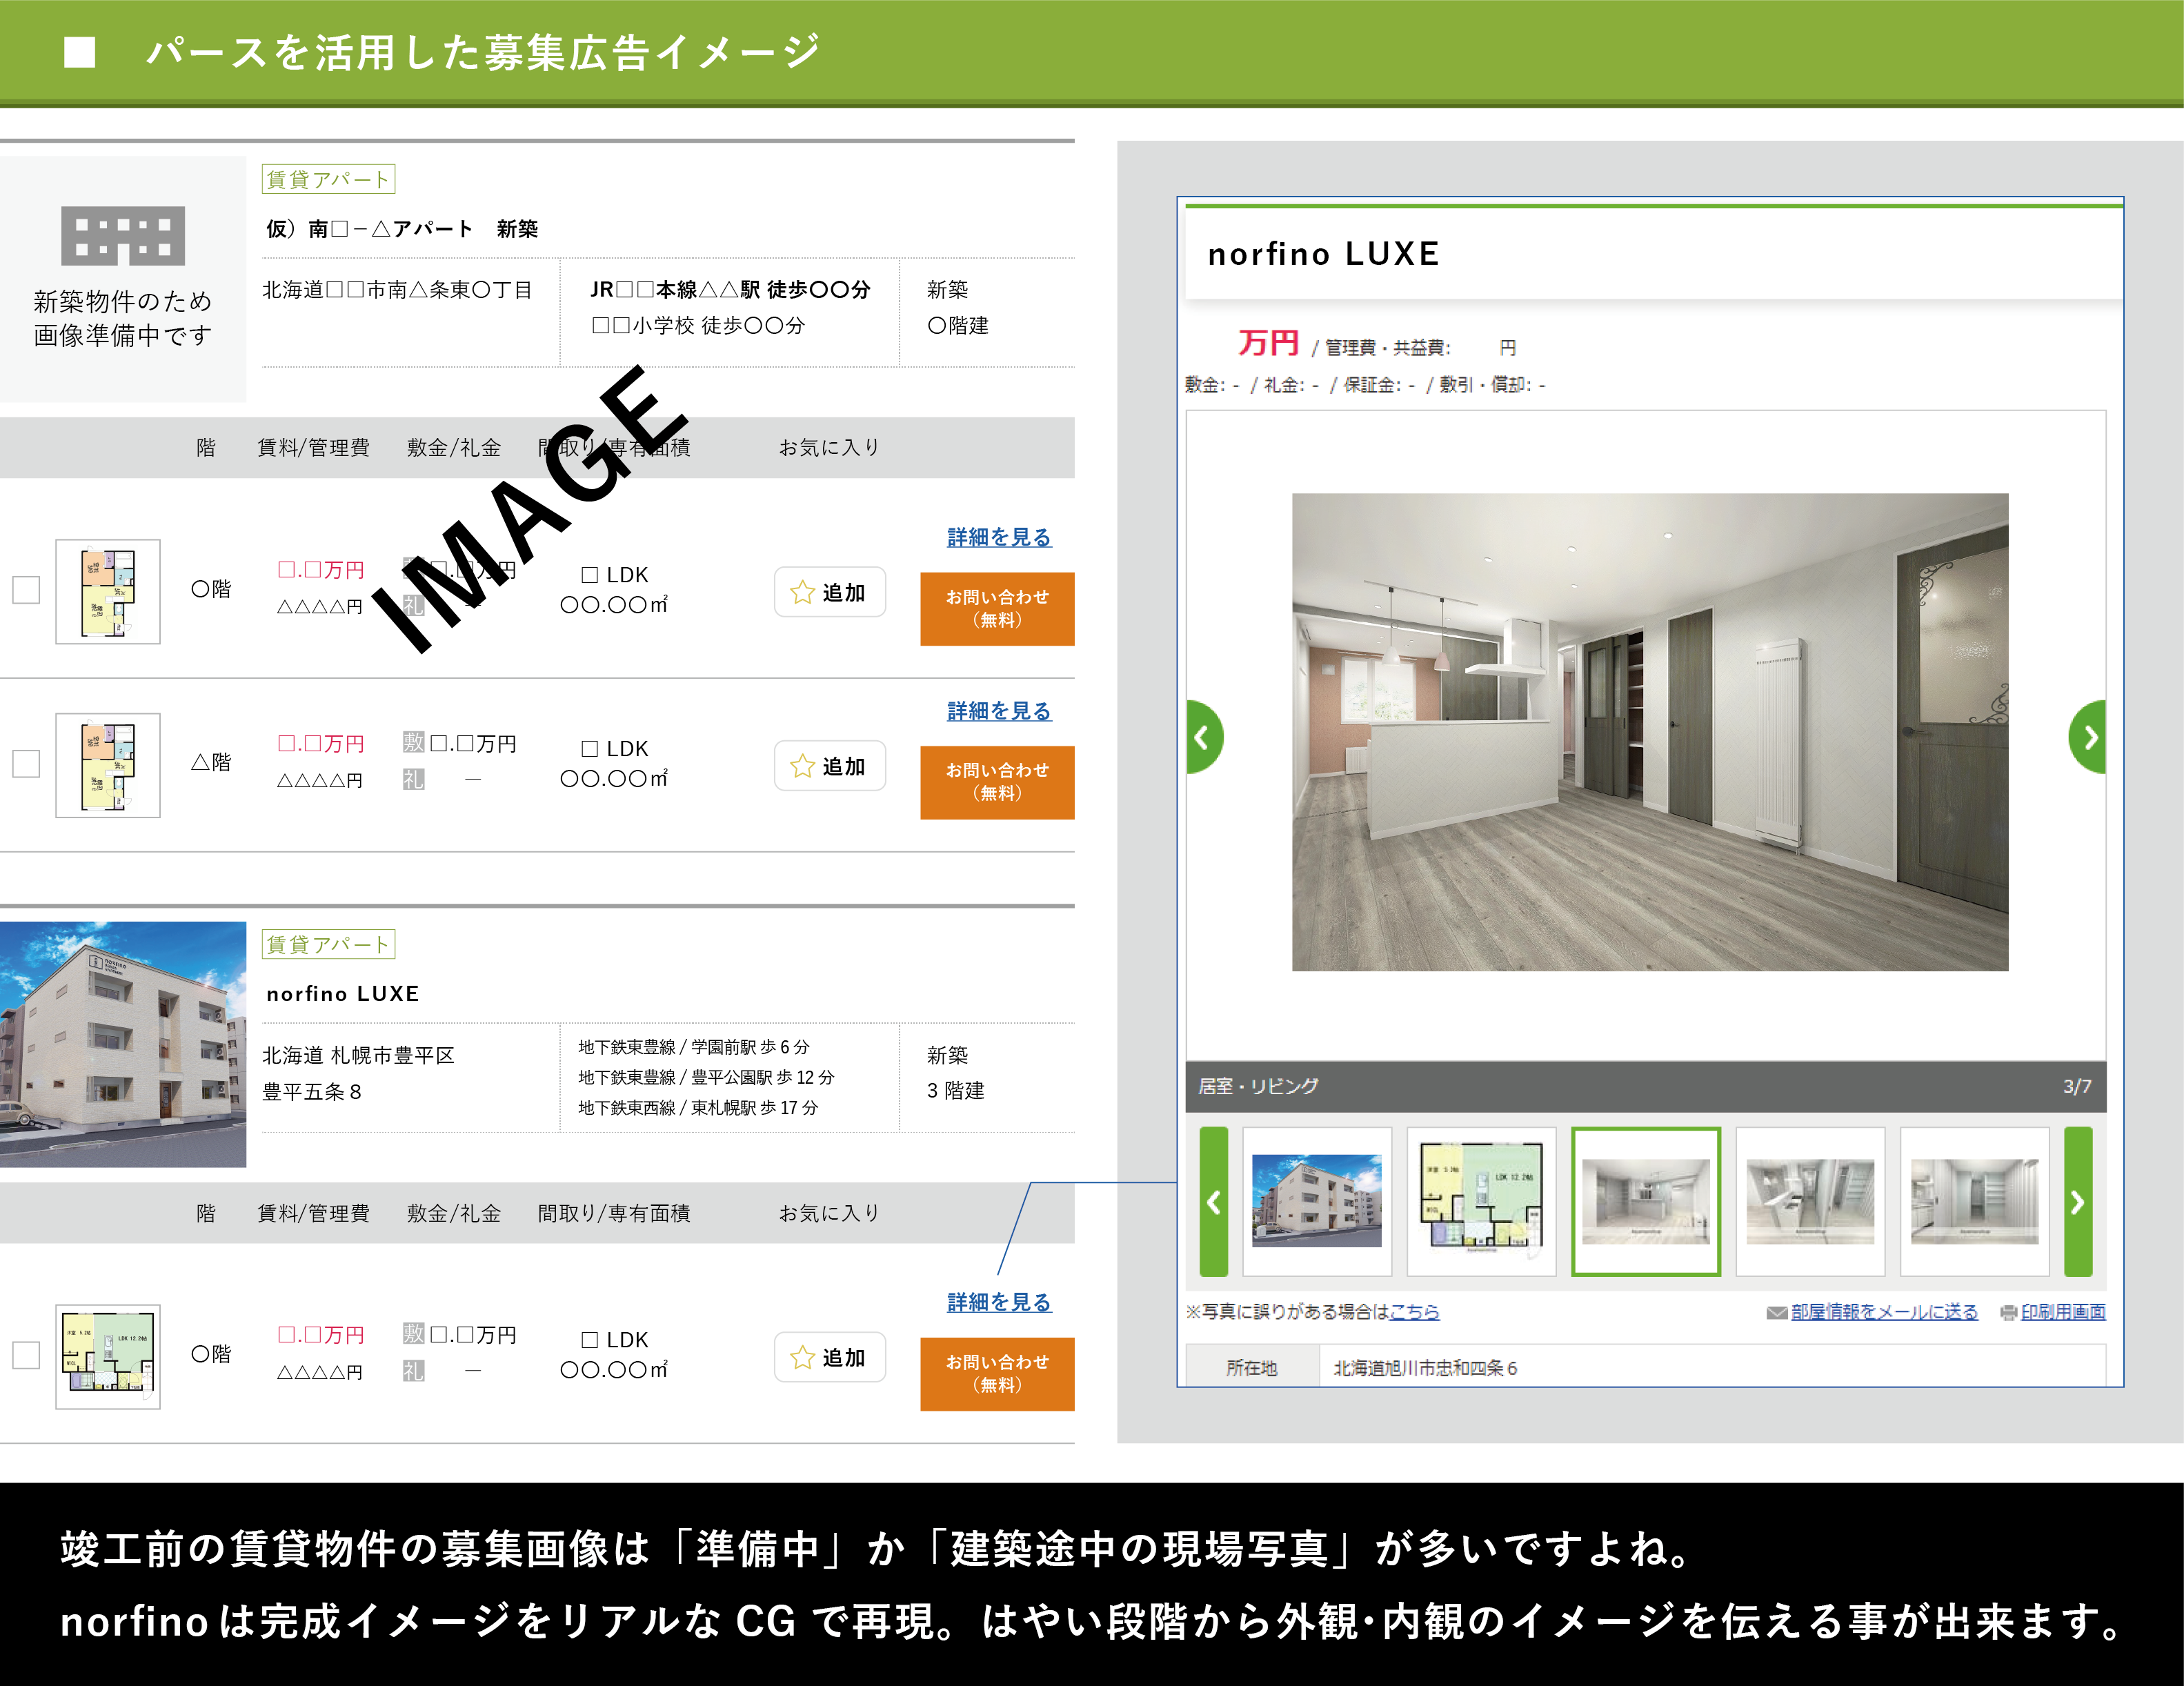The height and width of the screenshot is (1686, 2184).
Task: Select the floor plan thumbnail in the gallery
Action: coord(1481,1201)
